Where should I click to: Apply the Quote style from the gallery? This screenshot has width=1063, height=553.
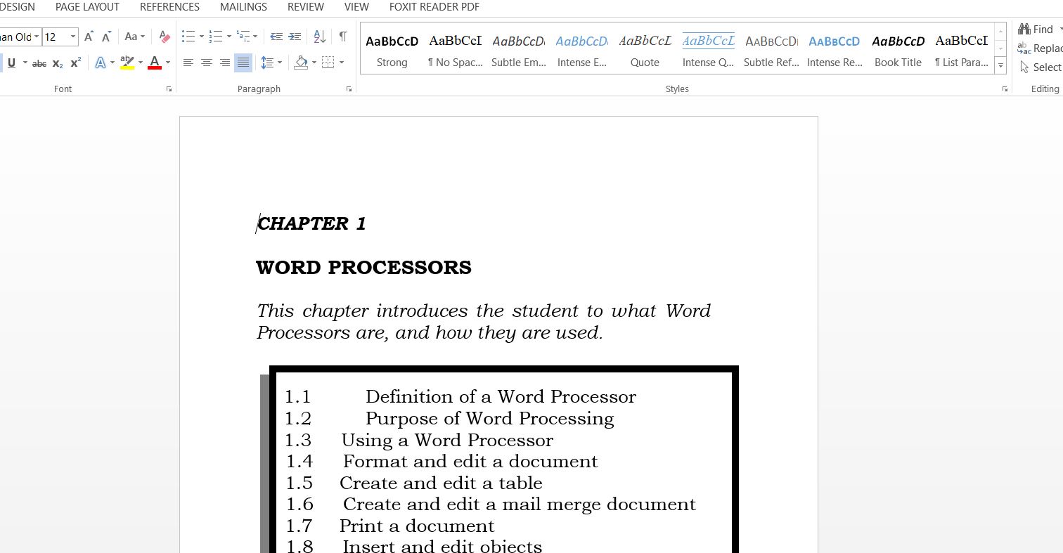tap(645, 49)
